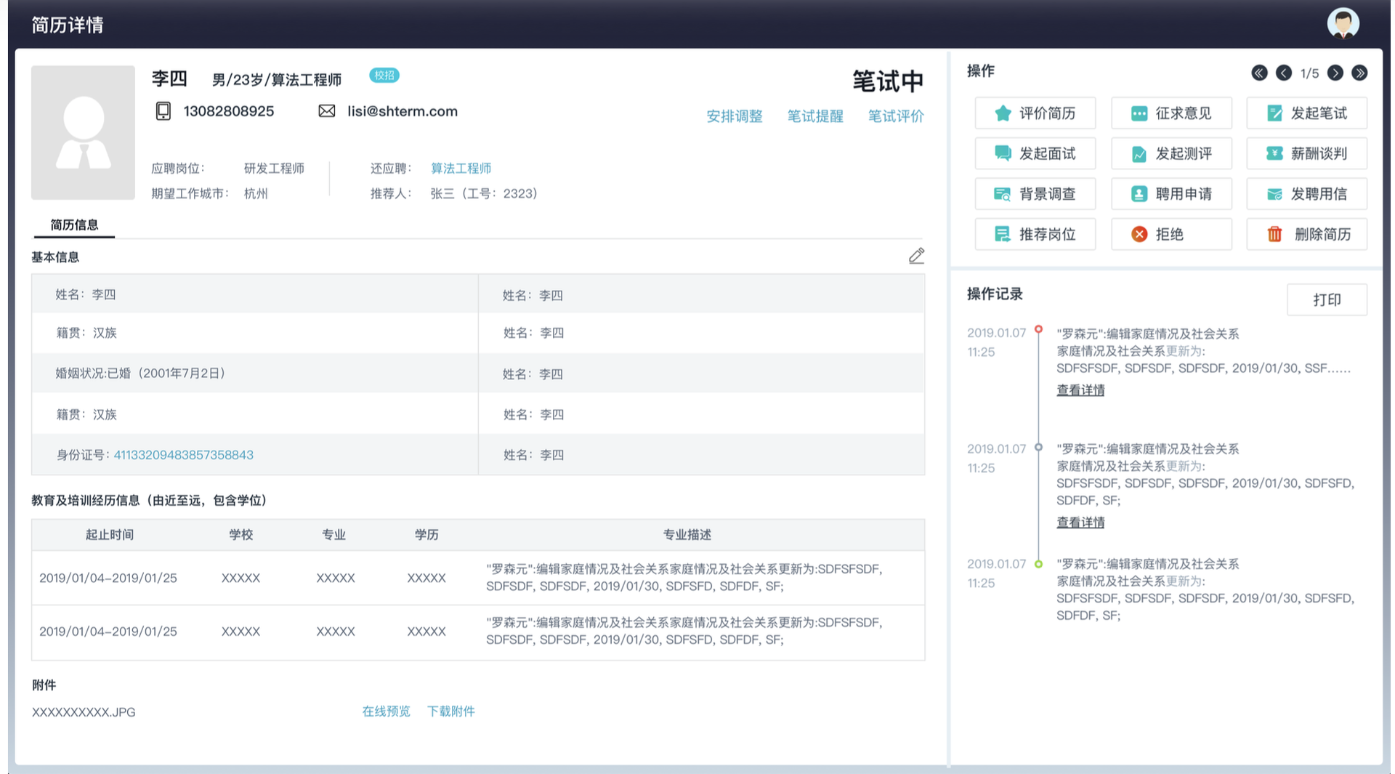Click the 学历 column header
1395x774 pixels.
coord(426,535)
